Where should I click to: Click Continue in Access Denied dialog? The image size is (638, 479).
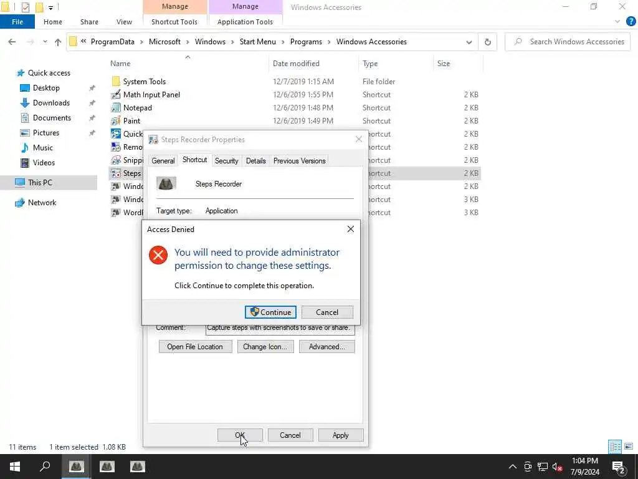point(270,312)
